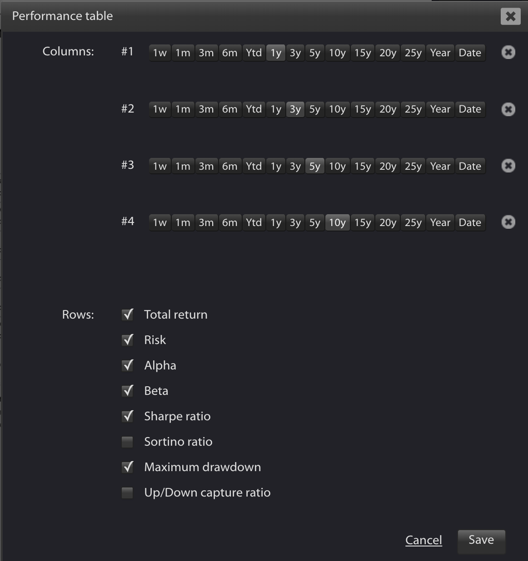Remove column #1 with its X icon
This screenshot has height=561, width=528.
tap(508, 53)
